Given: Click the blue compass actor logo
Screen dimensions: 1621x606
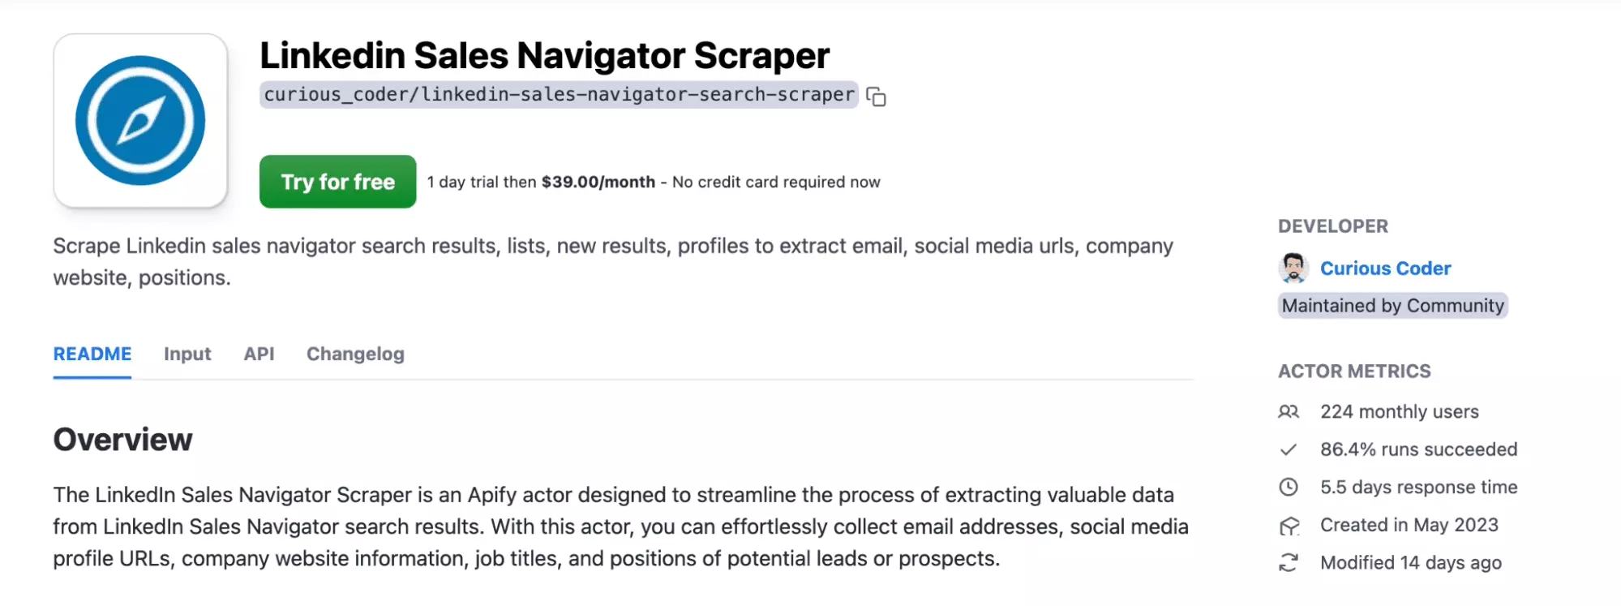Looking at the screenshot, I should (140, 118).
